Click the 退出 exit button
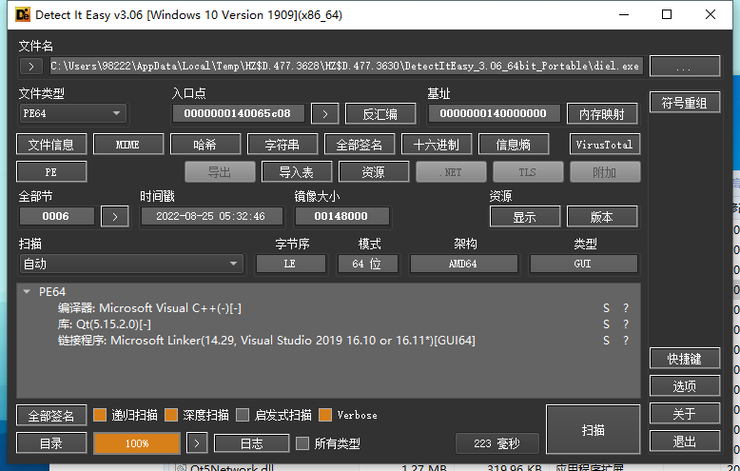 [685, 442]
